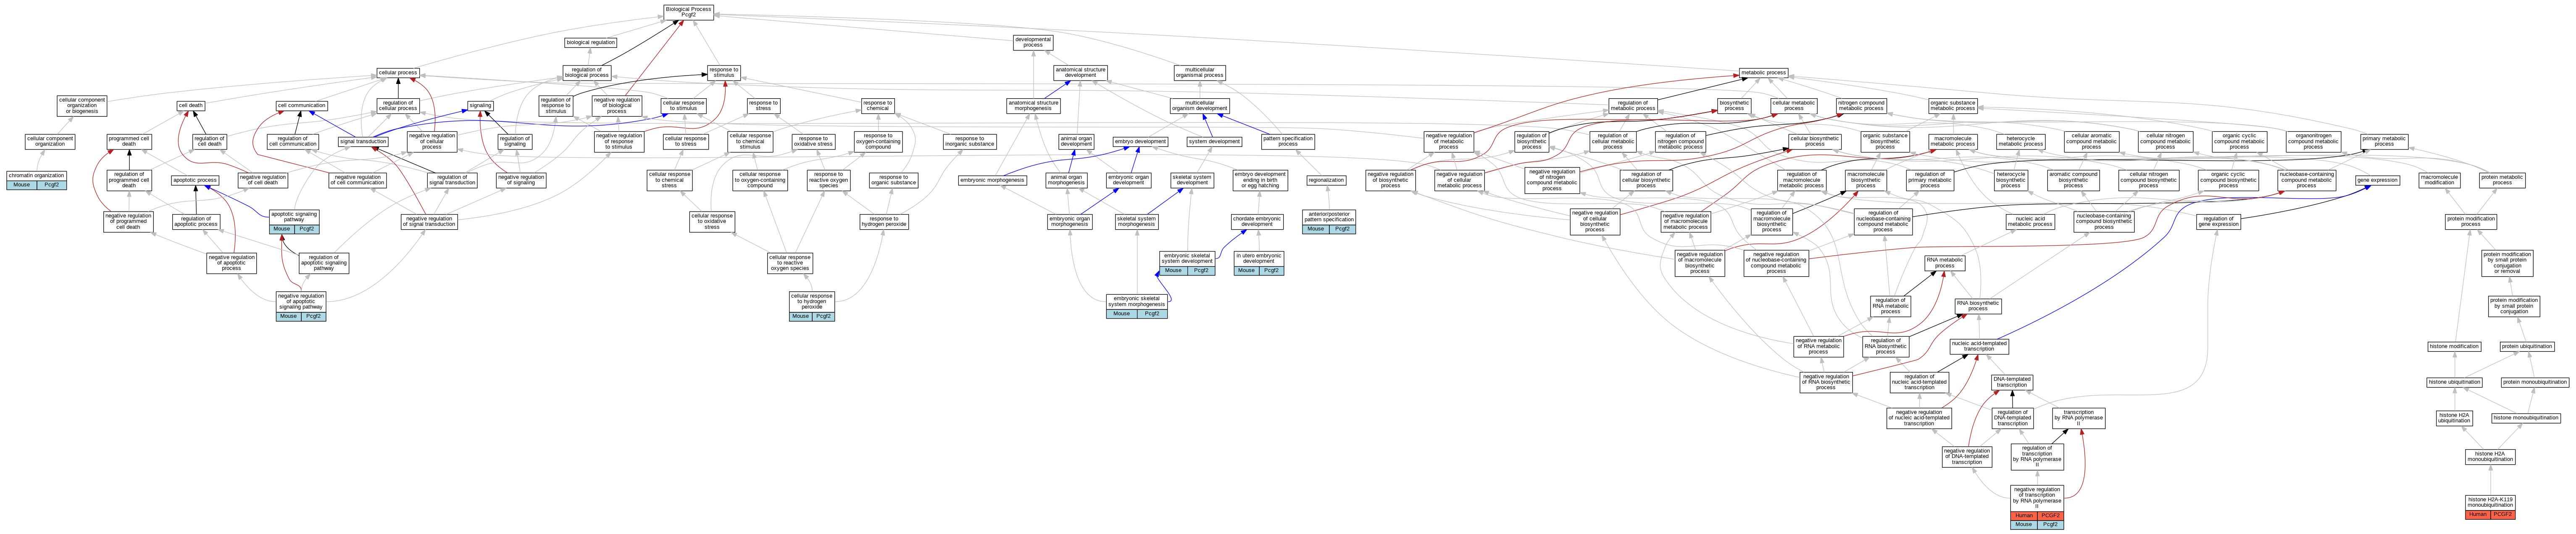Select 'negative regulation of transcription by RNA polymerase II' label

pyautogui.click(x=2036, y=497)
